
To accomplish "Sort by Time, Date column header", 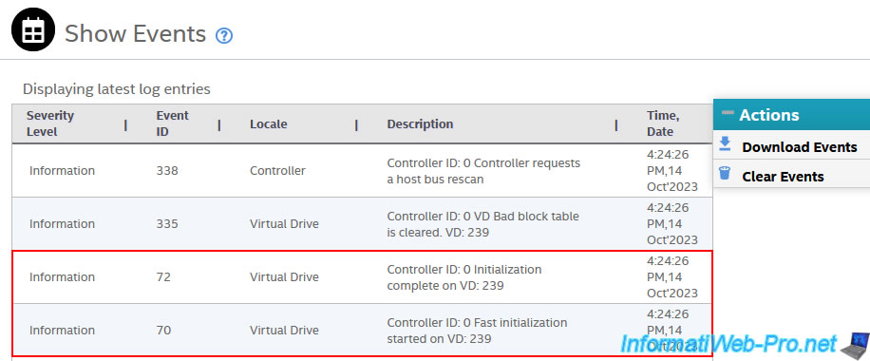I will (663, 123).
